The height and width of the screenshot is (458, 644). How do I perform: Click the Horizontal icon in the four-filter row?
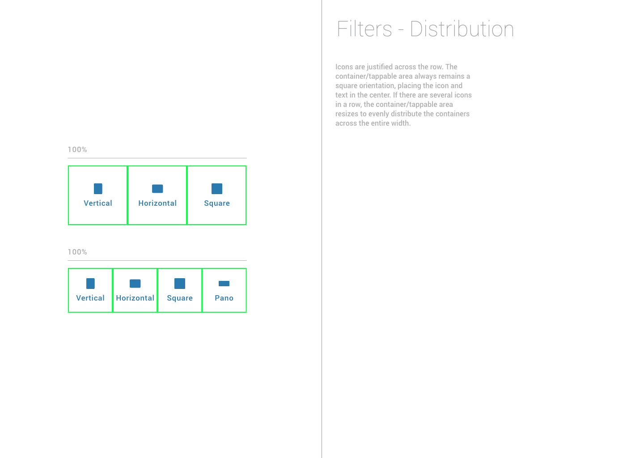tap(135, 284)
